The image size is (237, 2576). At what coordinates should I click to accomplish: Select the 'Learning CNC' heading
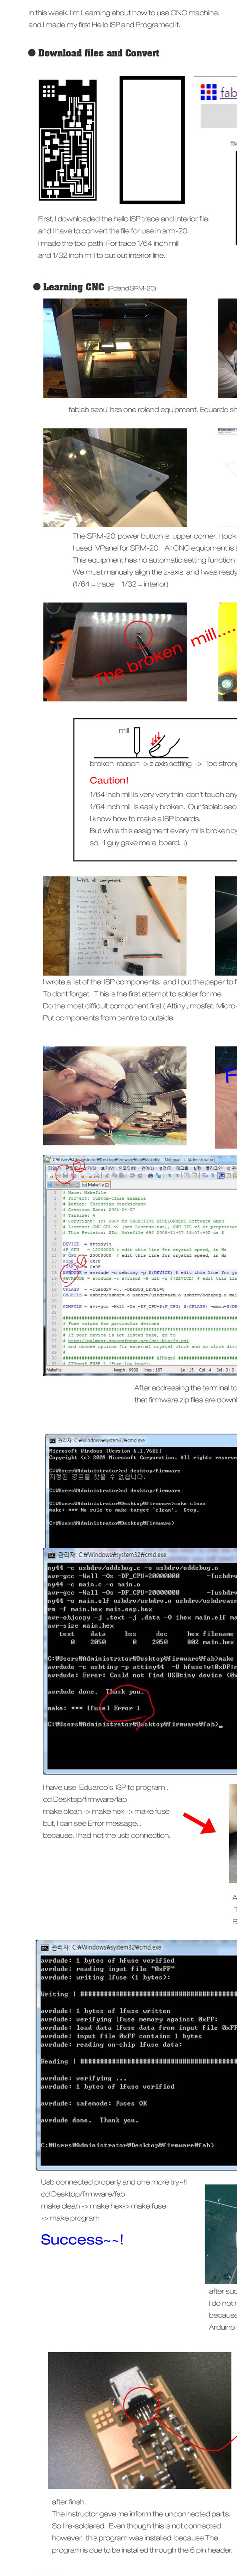[73, 287]
